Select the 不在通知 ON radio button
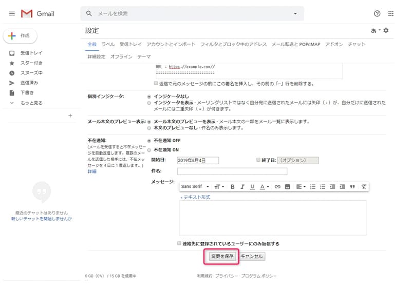The height and width of the screenshot is (289, 411). (x=150, y=150)
